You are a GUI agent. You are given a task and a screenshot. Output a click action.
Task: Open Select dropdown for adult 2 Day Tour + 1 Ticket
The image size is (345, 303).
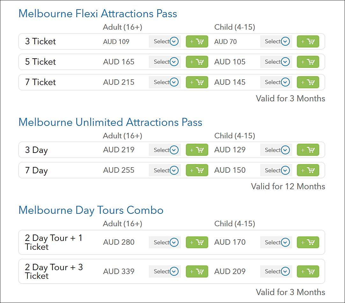pos(165,242)
